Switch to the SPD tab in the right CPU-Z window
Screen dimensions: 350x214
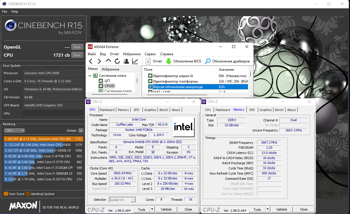(252, 110)
